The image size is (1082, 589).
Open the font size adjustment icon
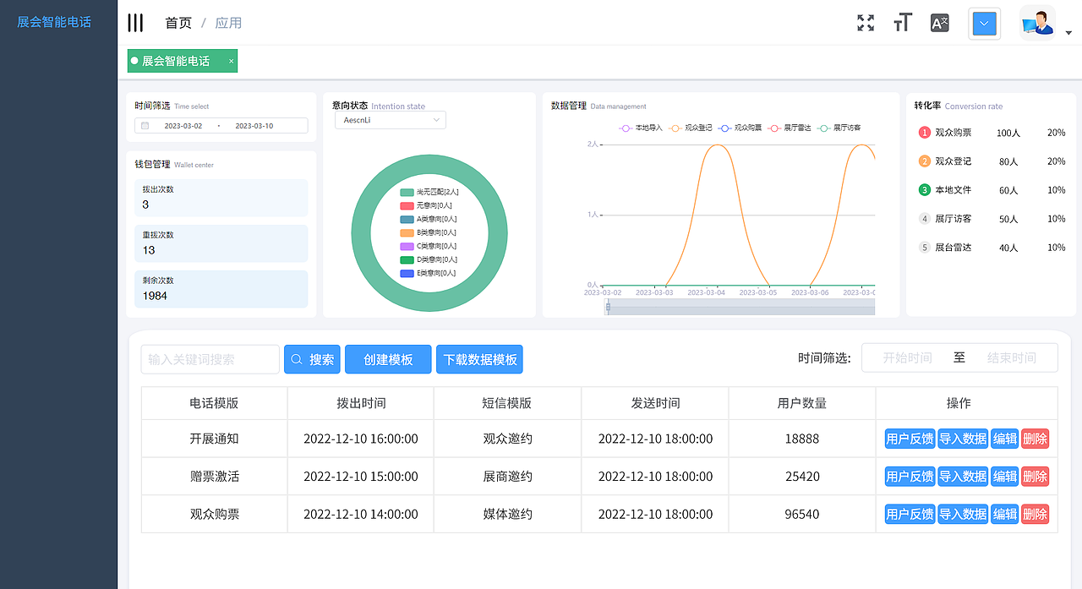tap(902, 23)
